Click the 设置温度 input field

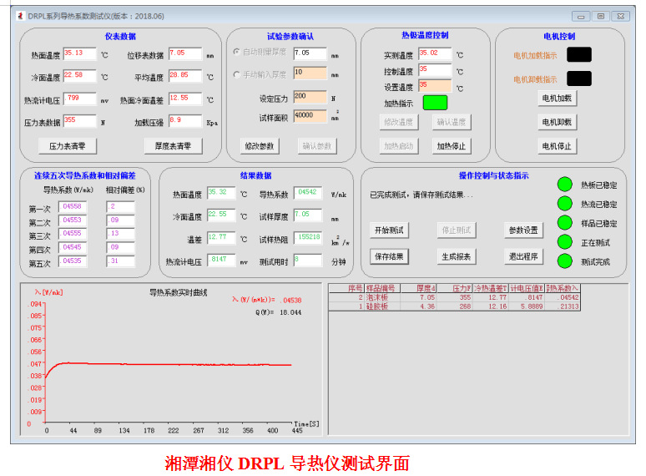pyautogui.click(x=435, y=86)
